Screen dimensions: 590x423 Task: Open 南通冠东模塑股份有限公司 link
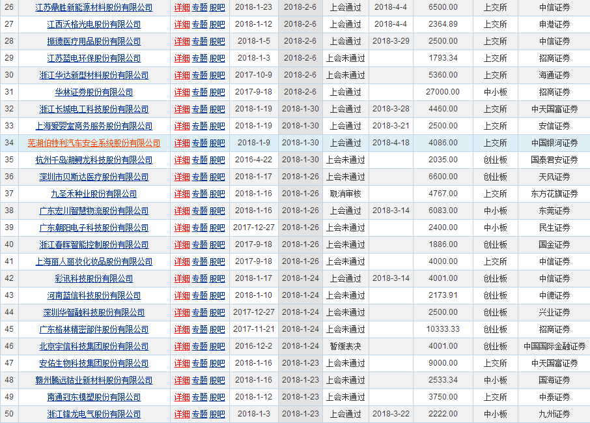coord(94,398)
